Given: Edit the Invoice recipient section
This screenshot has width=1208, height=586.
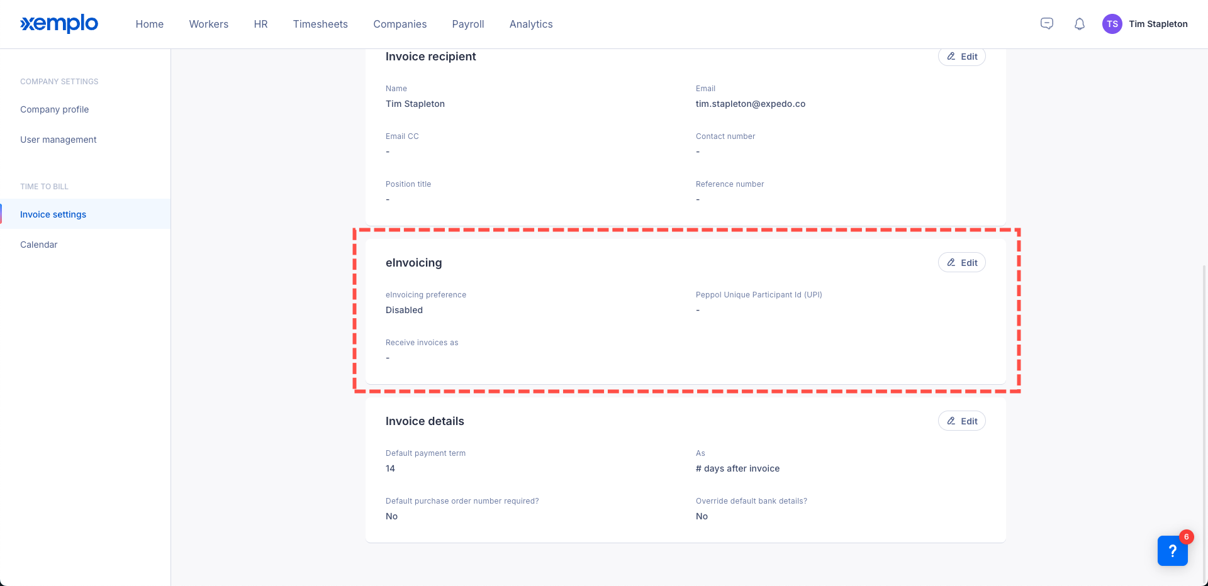Looking at the screenshot, I should (x=962, y=57).
